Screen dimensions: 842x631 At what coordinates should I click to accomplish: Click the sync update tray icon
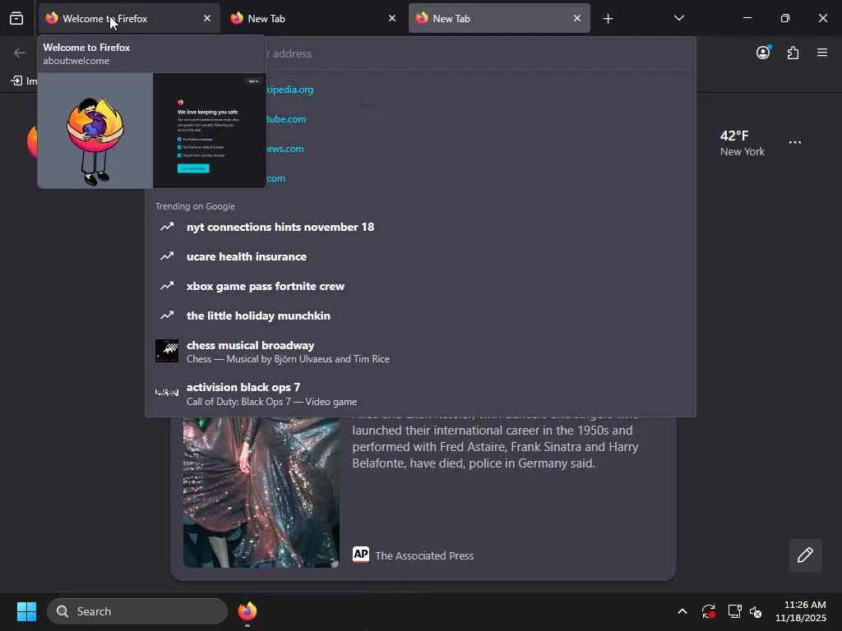click(708, 611)
